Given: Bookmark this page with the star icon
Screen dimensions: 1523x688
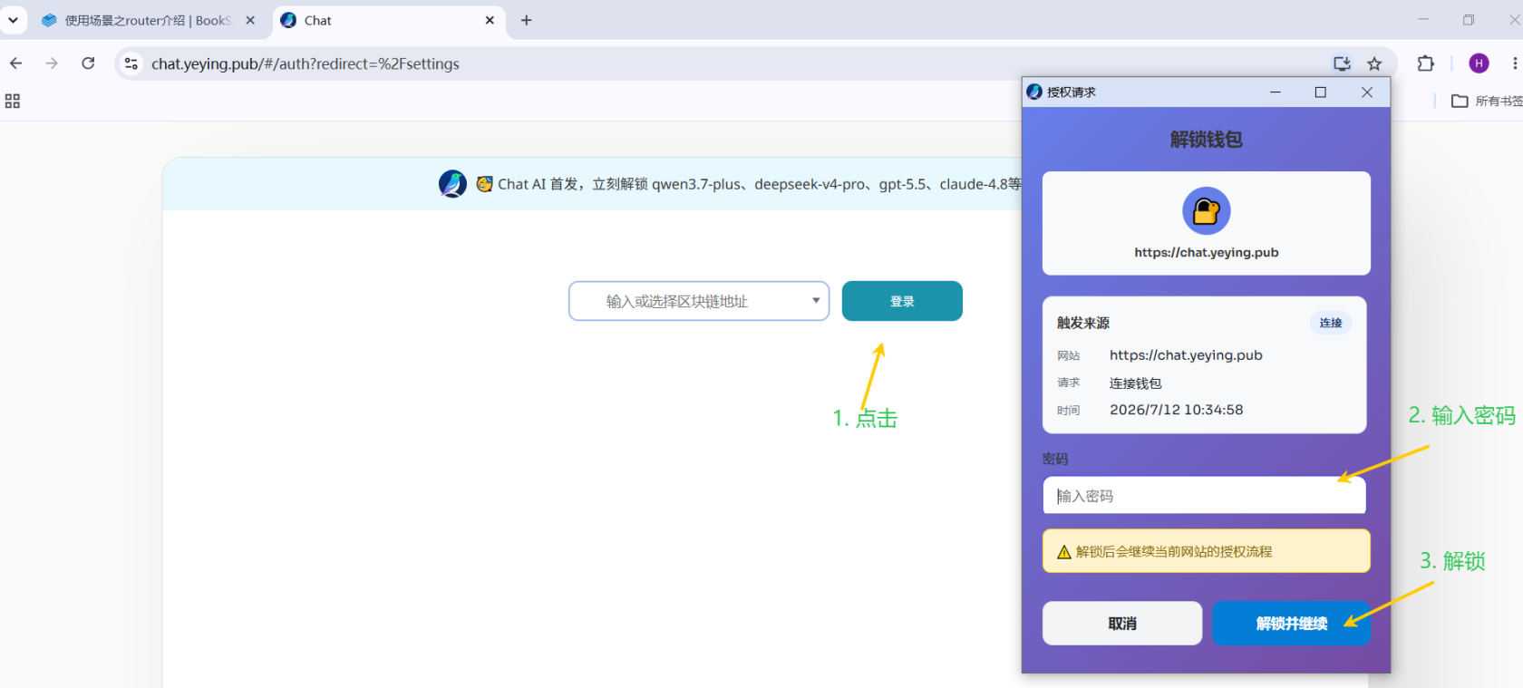Looking at the screenshot, I should pyautogui.click(x=1374, y=63).
